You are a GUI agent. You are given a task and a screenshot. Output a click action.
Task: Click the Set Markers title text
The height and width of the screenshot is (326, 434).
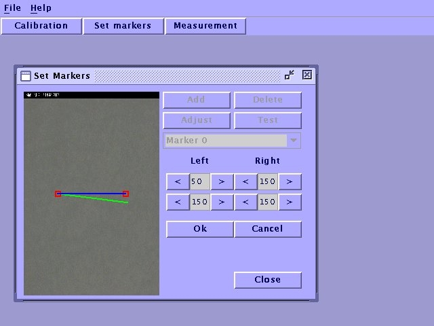[x=62, y=75]
